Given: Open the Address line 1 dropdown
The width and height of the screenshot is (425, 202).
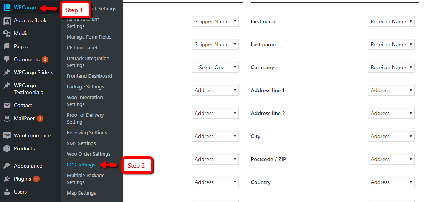Looking at the screenshot, I should (391, 90).
